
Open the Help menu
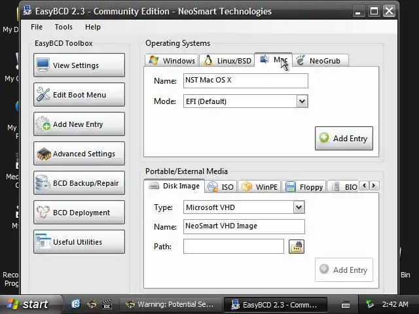point(93,27)
